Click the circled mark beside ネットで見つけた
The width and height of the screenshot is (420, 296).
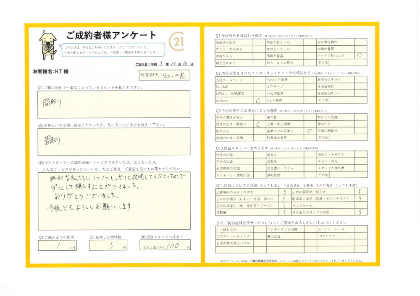coord(360,55)
